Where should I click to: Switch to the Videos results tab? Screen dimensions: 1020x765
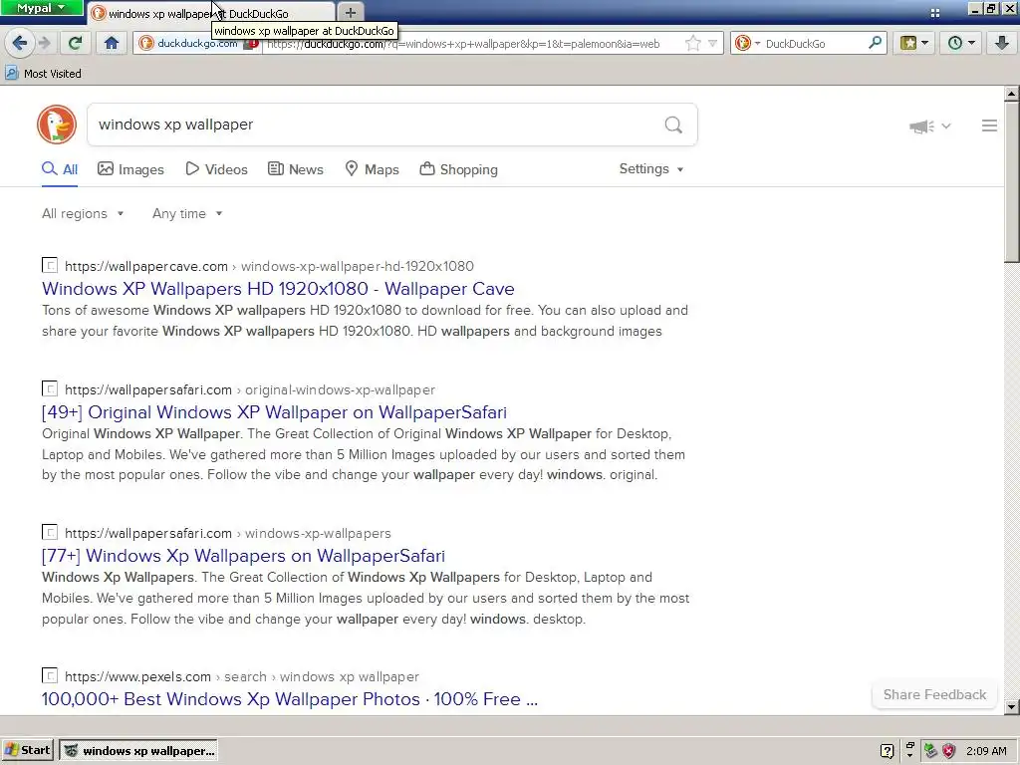tap(216, 169)
